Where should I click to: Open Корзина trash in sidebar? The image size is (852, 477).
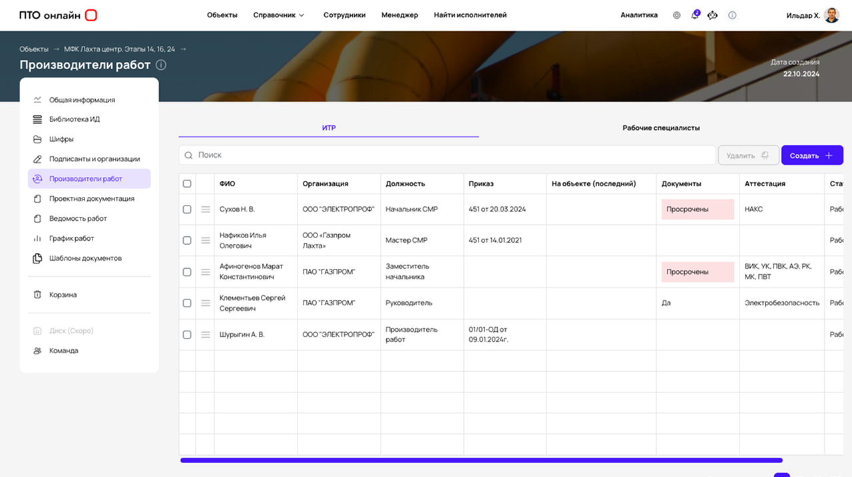63,295
